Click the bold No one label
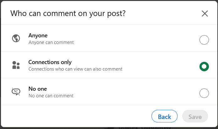 38,89
